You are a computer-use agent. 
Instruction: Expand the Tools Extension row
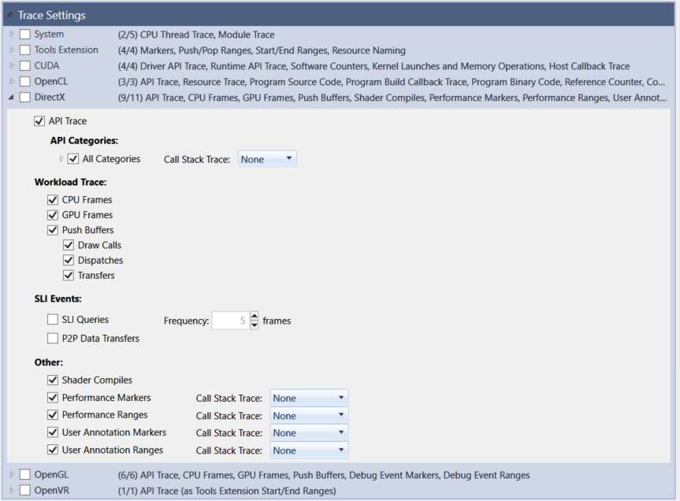click(12, 50)
